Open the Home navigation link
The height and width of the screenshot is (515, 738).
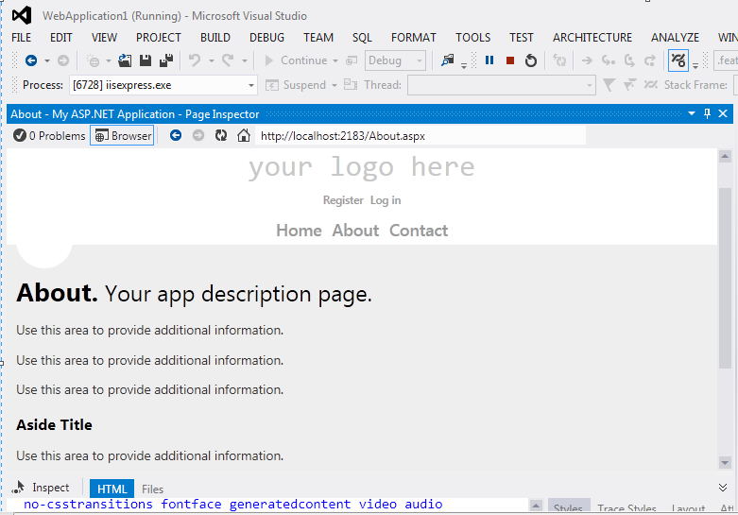299,231
